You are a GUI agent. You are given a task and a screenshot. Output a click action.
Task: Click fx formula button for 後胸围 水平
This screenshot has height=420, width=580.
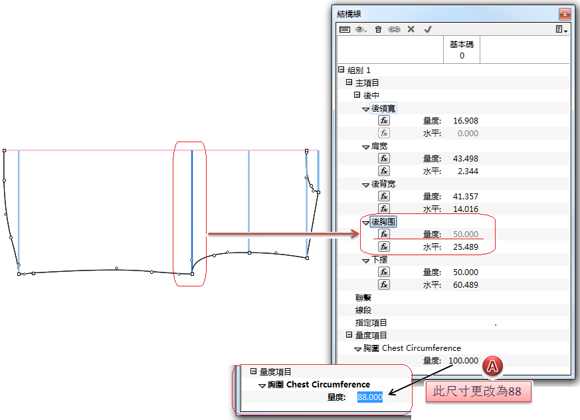(x=384, y=247)
